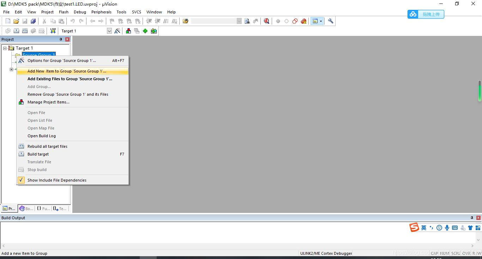
Task: Click the New file toolbar icon
Action: [8, 21]
